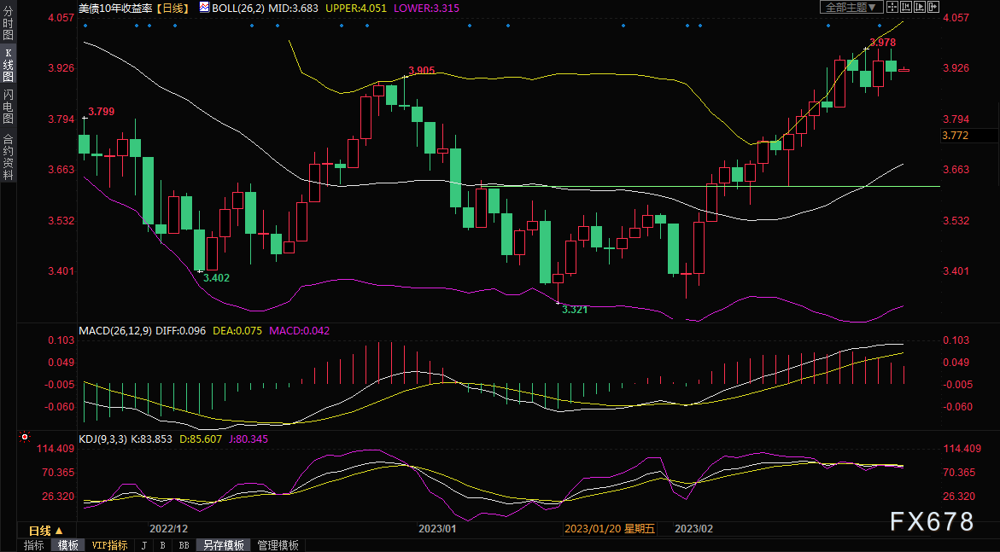Click the BOLL indicator chart icon
This screenshot has width=1000, height=552.
(202, 7)
